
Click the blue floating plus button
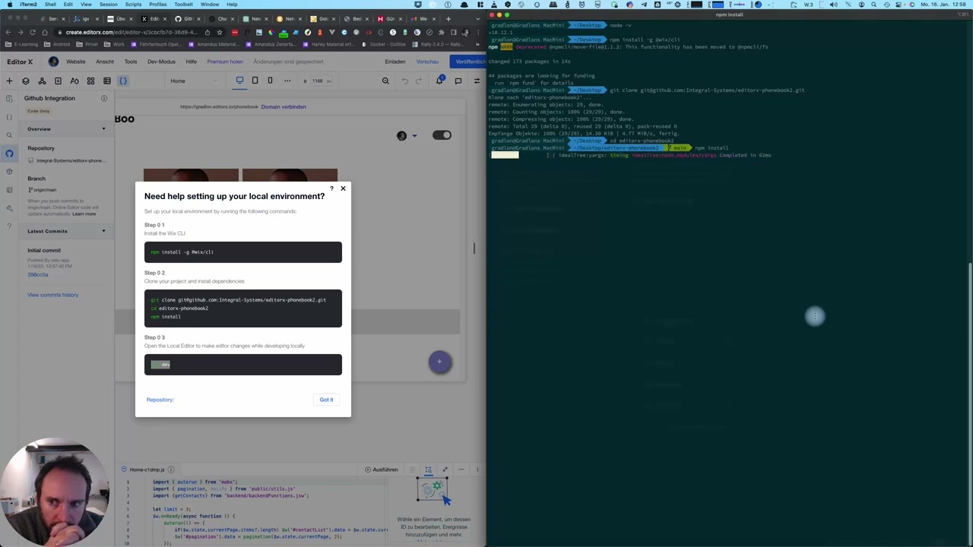pos(439,362)
